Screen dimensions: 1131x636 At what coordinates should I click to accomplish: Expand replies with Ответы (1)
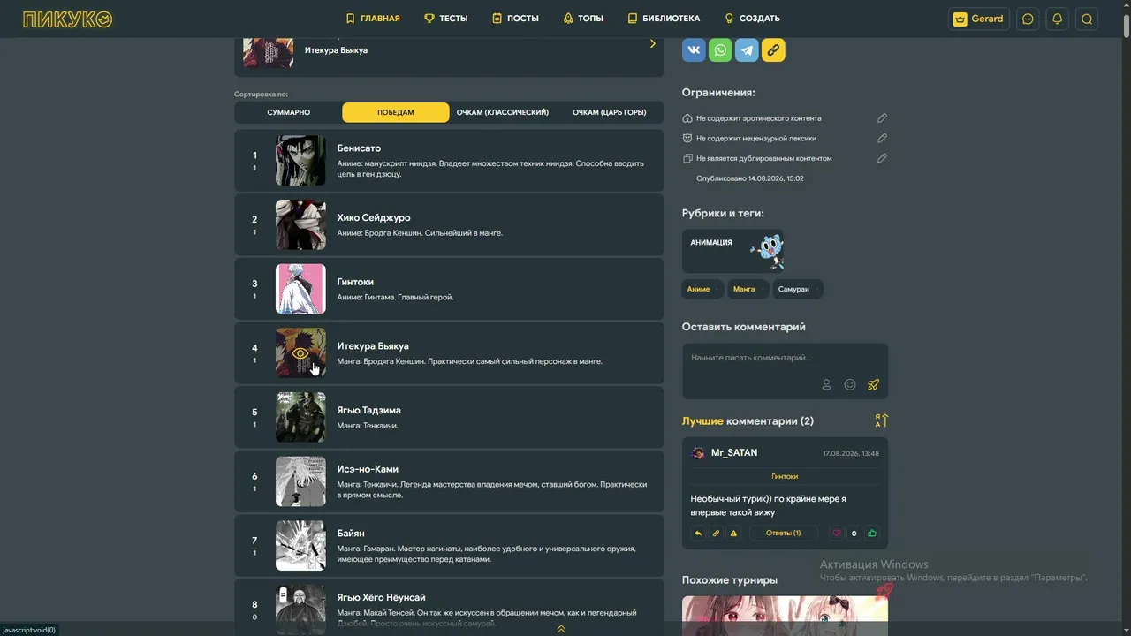click(x=783, y=534)
